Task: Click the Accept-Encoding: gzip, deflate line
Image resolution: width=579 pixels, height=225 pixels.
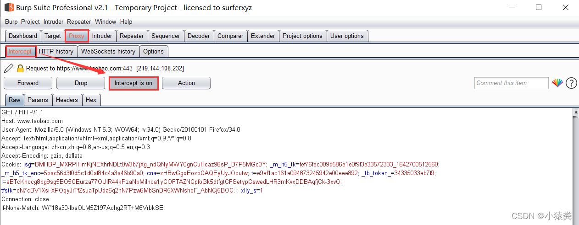Action: click(42, 156)
